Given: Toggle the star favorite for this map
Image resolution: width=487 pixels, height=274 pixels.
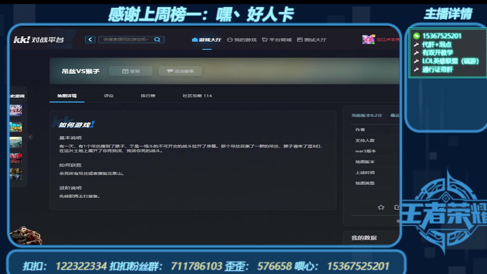Looking at the screenshot, I should coord(381,207).
